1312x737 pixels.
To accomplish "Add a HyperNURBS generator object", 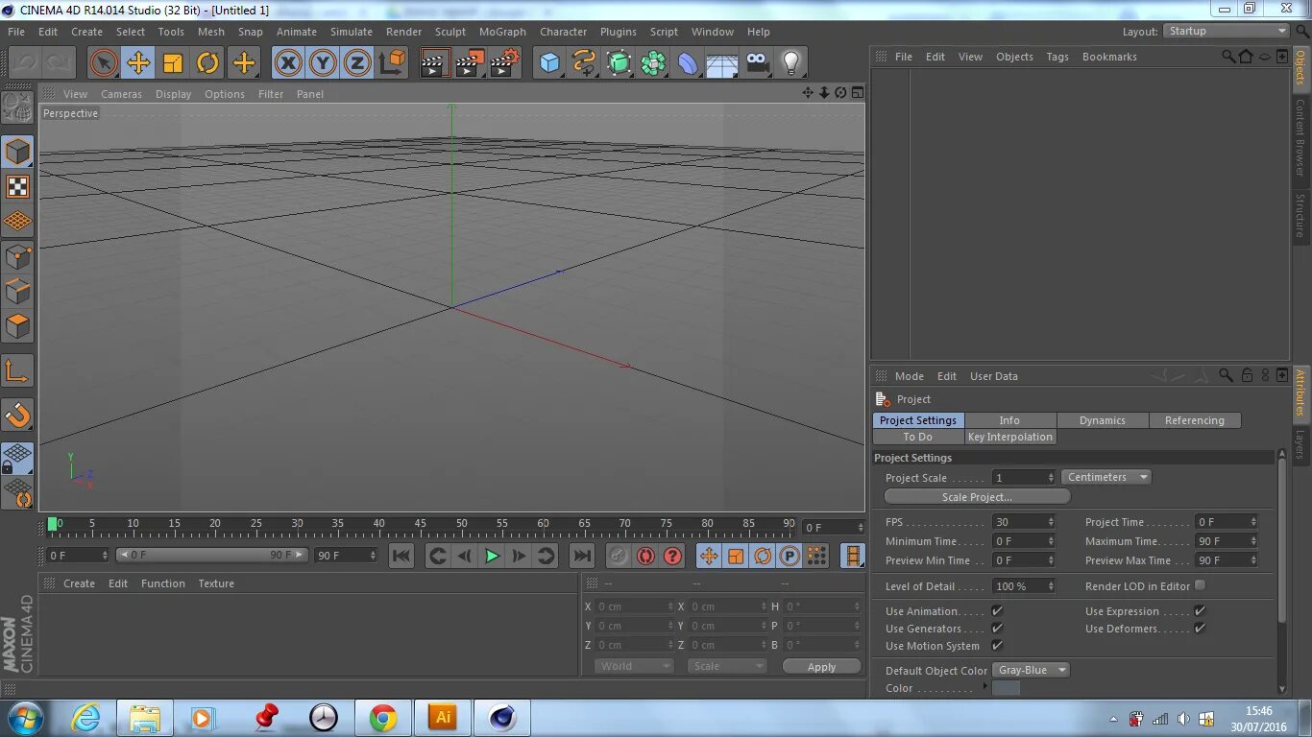I will click(x=619, y=63).
